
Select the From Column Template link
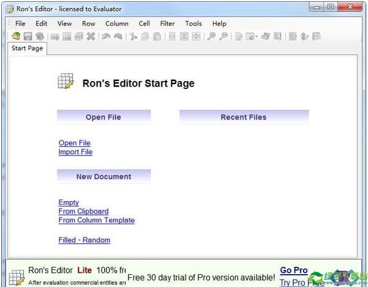click(96, 221)
